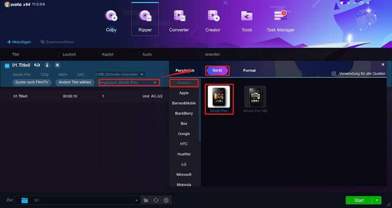Open the 2 MB size quality dropdown

(119, 74)
